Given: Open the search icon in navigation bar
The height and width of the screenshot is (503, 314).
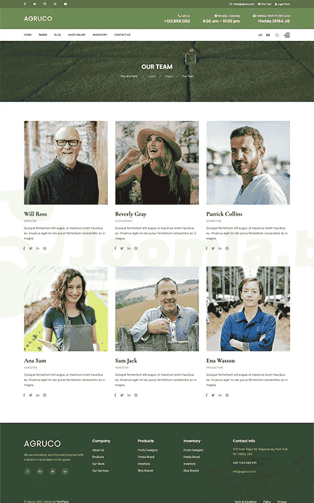Looking at the screenshot, I should tap(277, 35).
